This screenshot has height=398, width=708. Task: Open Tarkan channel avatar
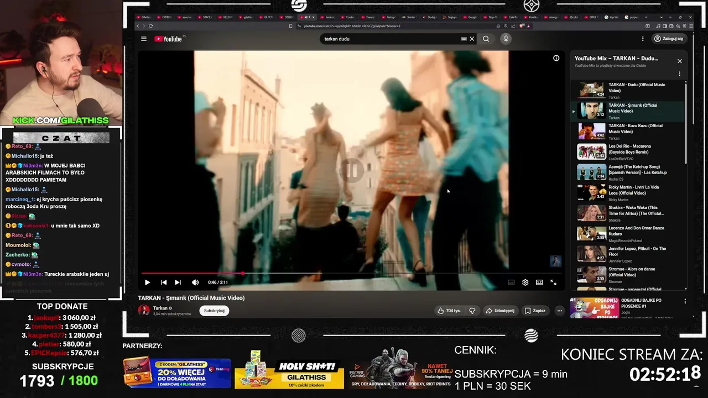[144, 310]
